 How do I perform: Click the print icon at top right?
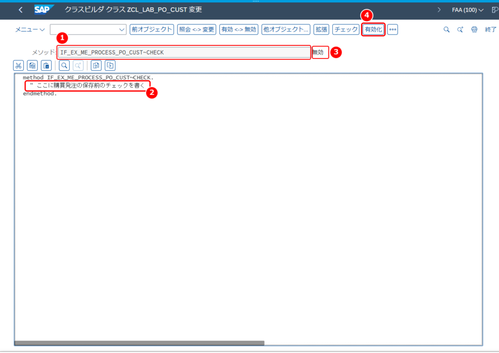pos(474,30)
